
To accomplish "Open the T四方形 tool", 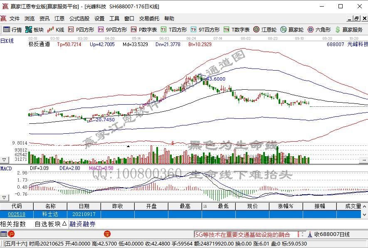I will (x=174, y=29).
